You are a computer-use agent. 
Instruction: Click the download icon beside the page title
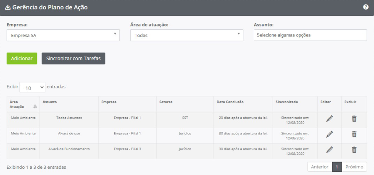click(8, 7)
